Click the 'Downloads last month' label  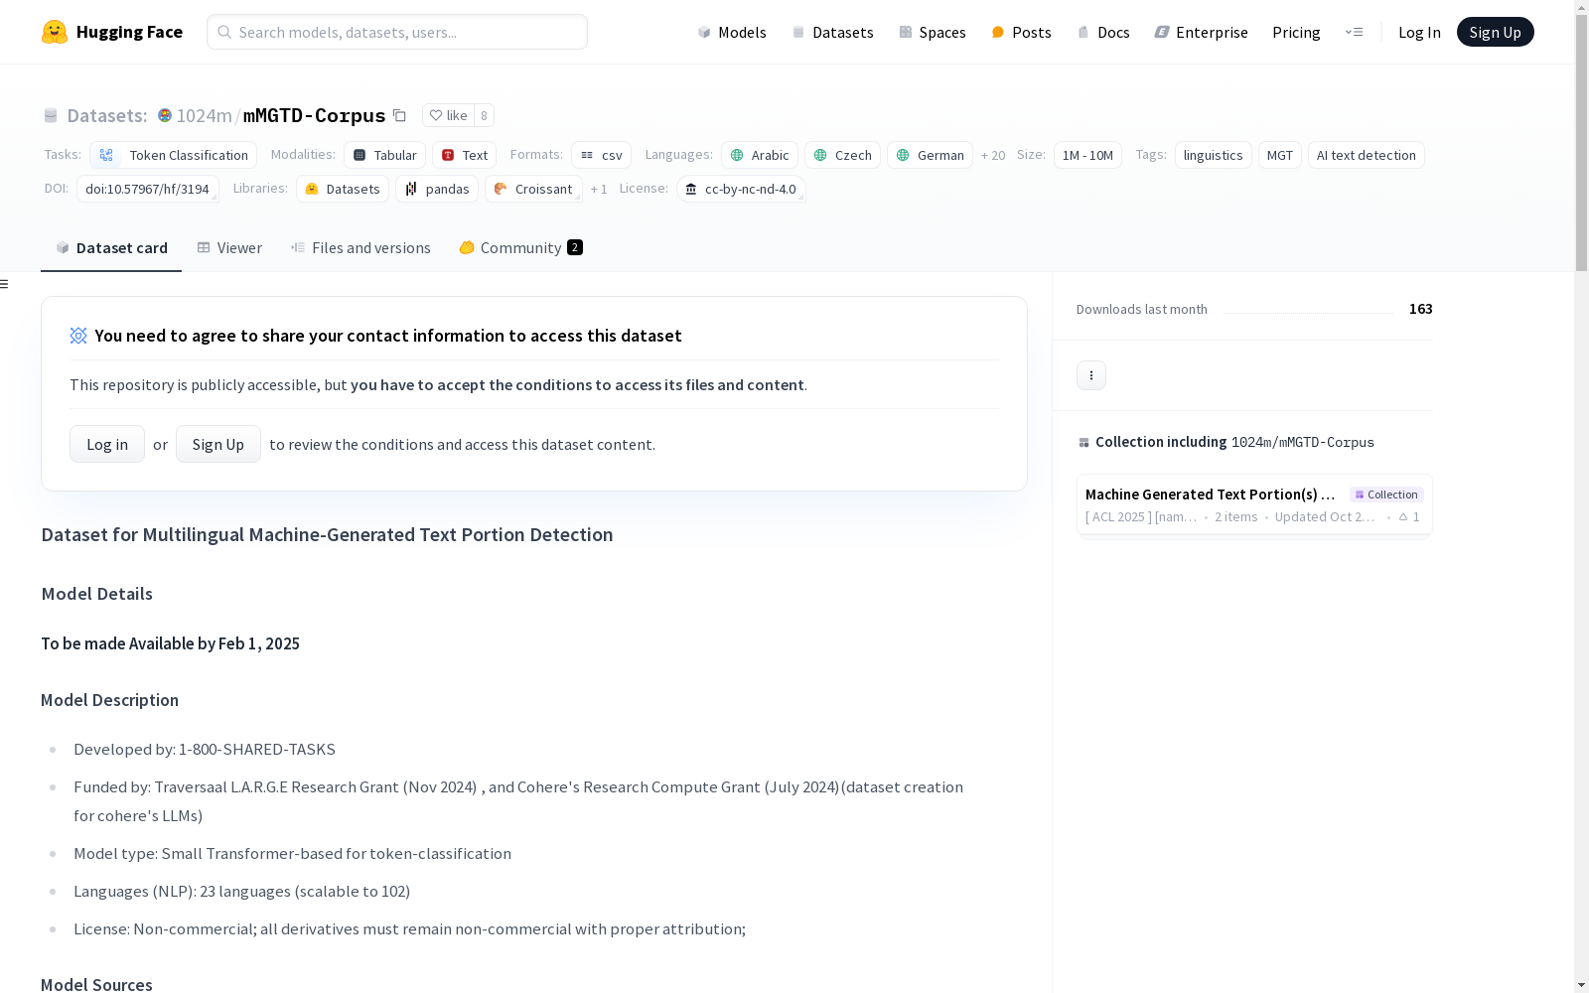(1142, 310)
